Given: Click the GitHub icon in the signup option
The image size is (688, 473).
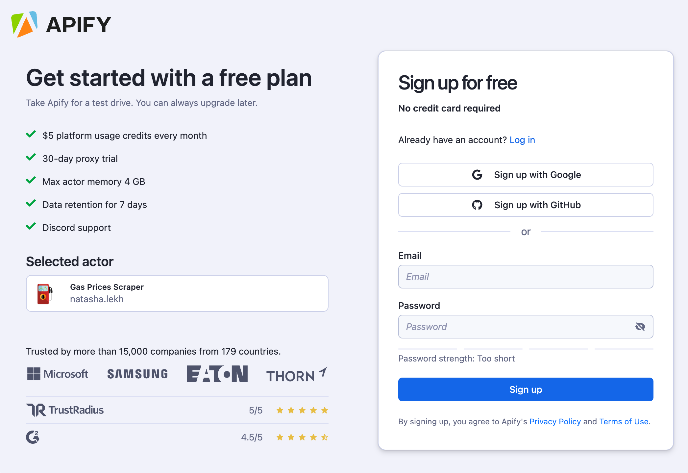Looking at the screenshot, I should coord(477,205).
